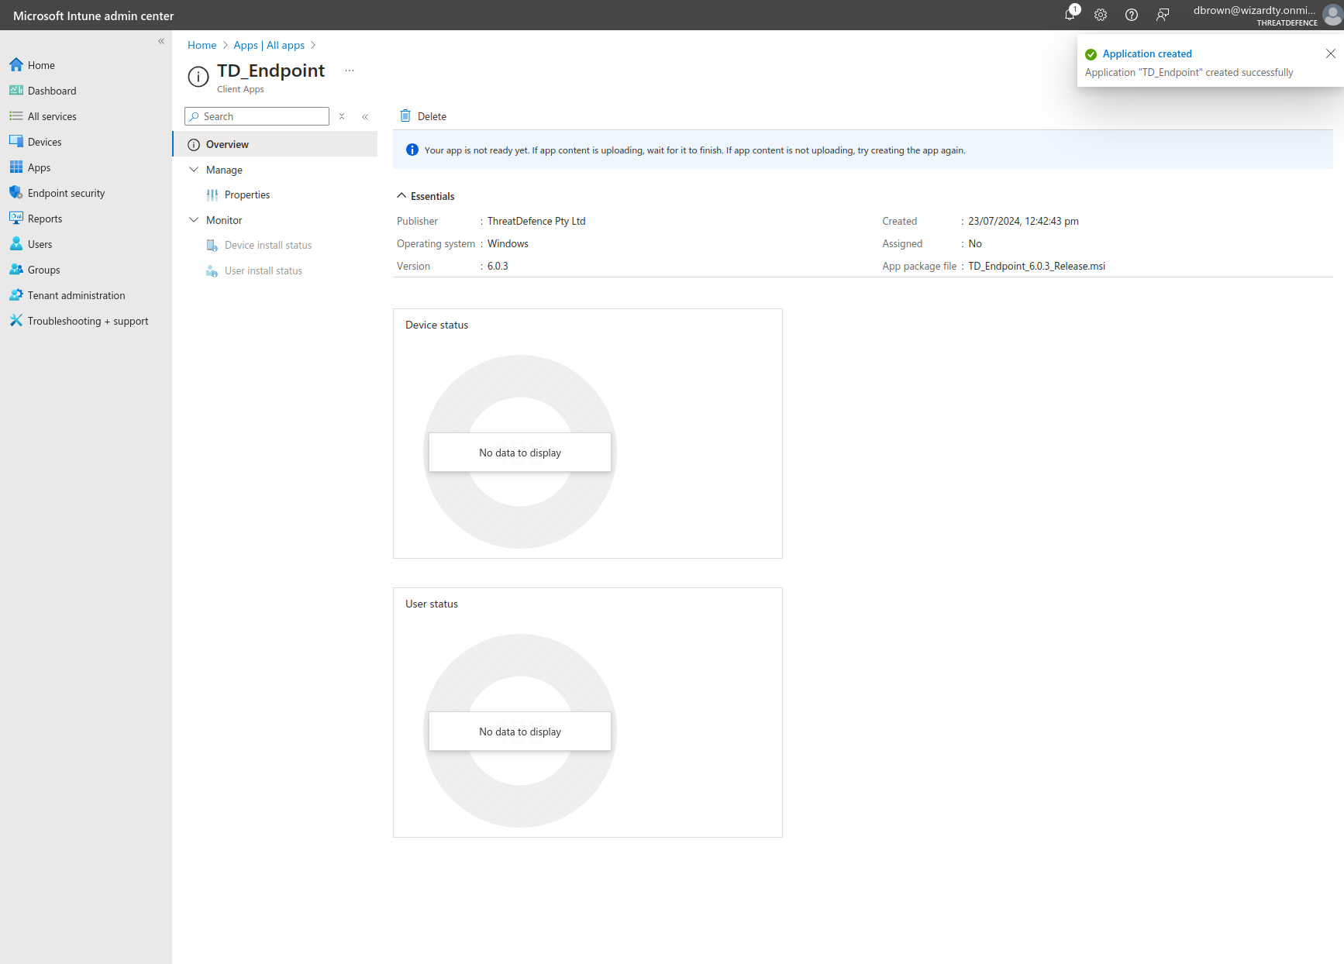Clear the search with X icon

click(x=342, y=116)
